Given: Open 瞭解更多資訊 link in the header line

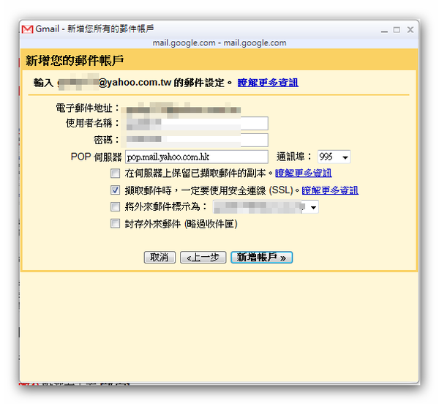Looking at the screenshot, I should tap(268, 83).
